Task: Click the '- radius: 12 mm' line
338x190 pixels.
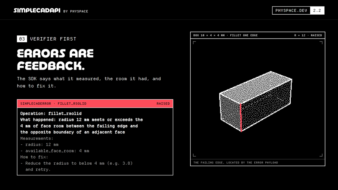Action: pos(39,145)
